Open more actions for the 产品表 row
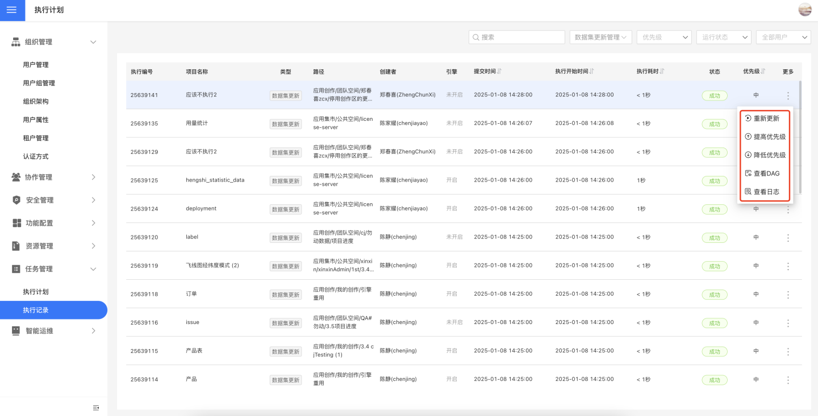This screenshot has height=416, width=818. tap(788, 351)
